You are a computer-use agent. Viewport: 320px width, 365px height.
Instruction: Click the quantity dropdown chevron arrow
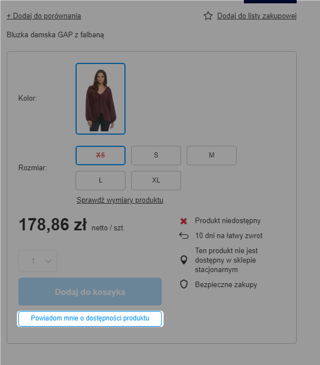pos(48,262)
